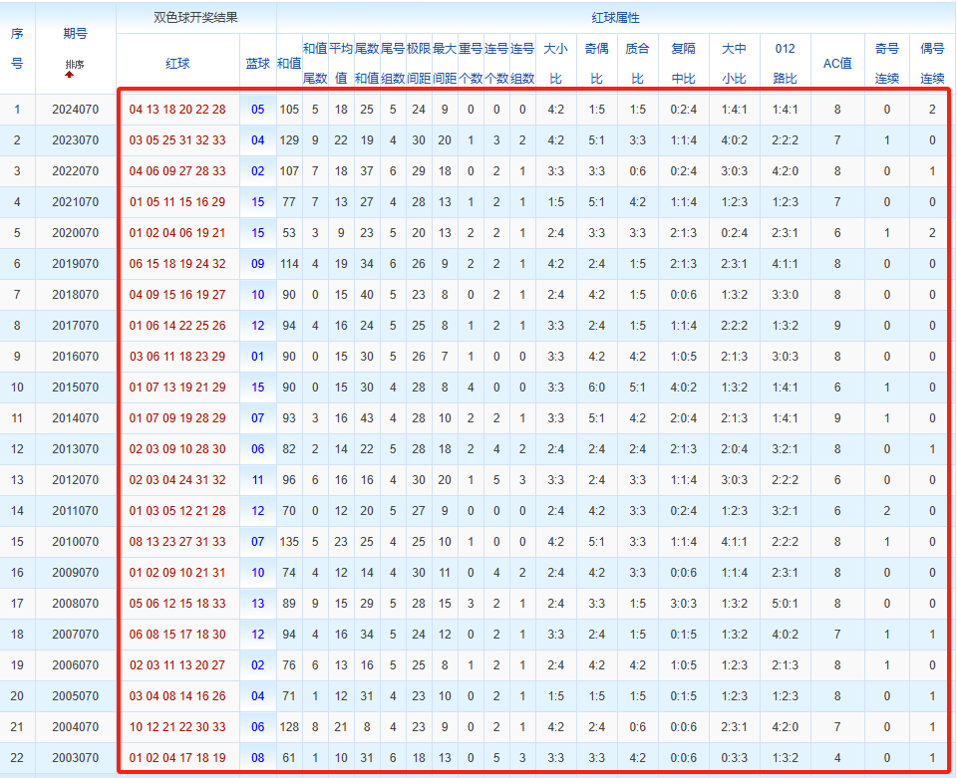Select issue number 2018070
Image resolution: width=957 pixels, height=778 pixels.
[75, 295]
